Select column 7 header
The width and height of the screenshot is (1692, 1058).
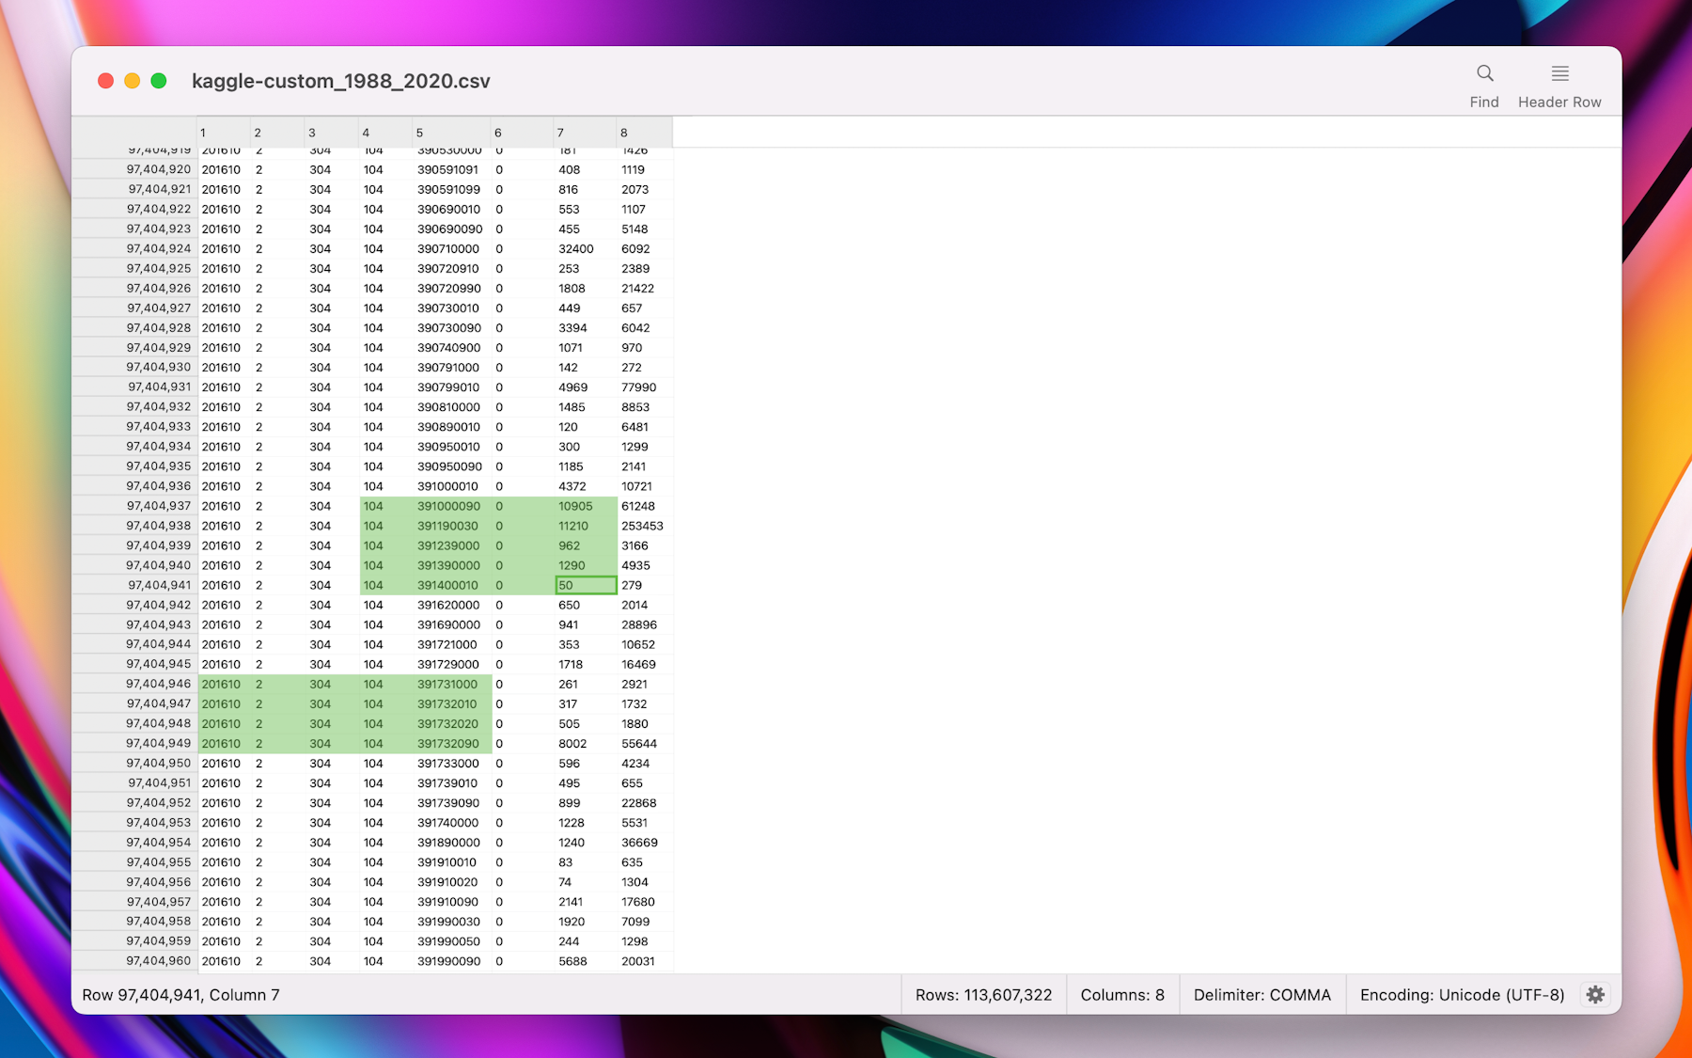[584, 133]
